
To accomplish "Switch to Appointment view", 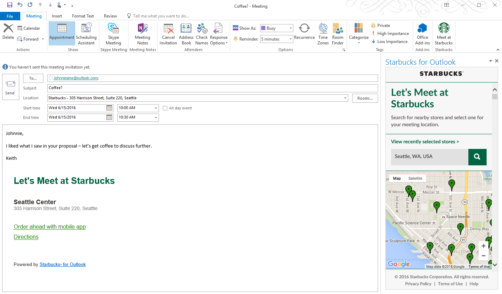I will click(62, 34).
